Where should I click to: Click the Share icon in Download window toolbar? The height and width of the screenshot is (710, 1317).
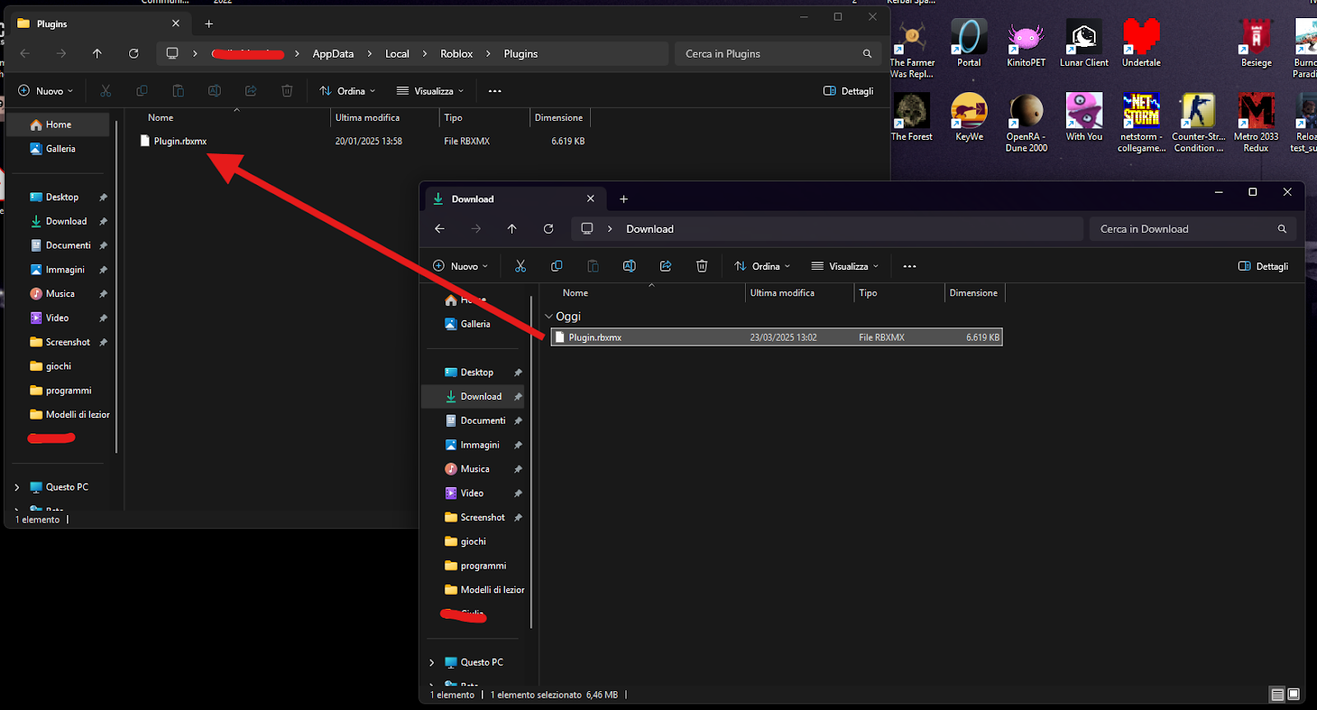[x=665, y=266]
